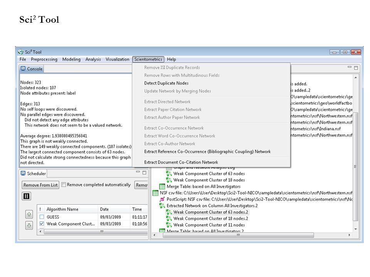Open the Help menu
The image size is (370, 277).
point(172,59)
